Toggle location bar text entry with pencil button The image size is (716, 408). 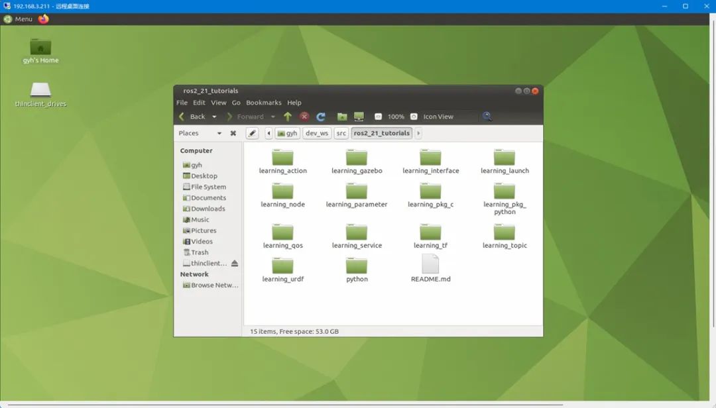tap(252, 133)
